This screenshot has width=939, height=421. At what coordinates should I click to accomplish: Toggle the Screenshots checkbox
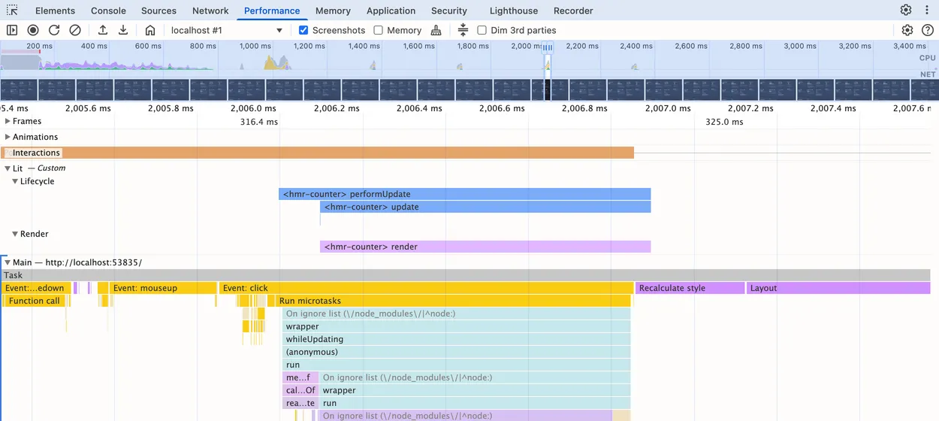[303, 30]
